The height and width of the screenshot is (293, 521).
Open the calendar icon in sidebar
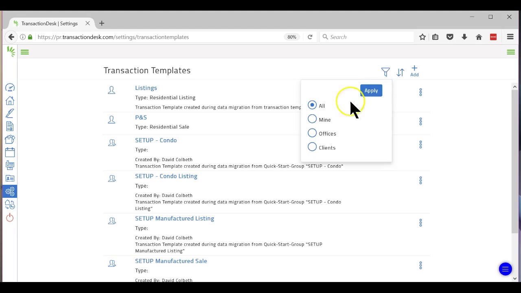click(x=10, y=152)
